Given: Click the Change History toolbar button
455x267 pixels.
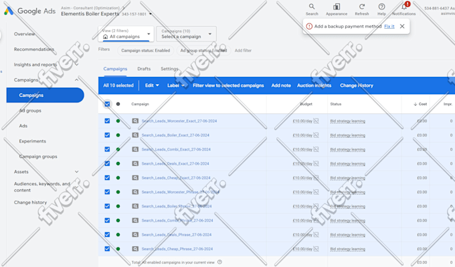Looking at the screenshot, I should click(x=357, y=86).
